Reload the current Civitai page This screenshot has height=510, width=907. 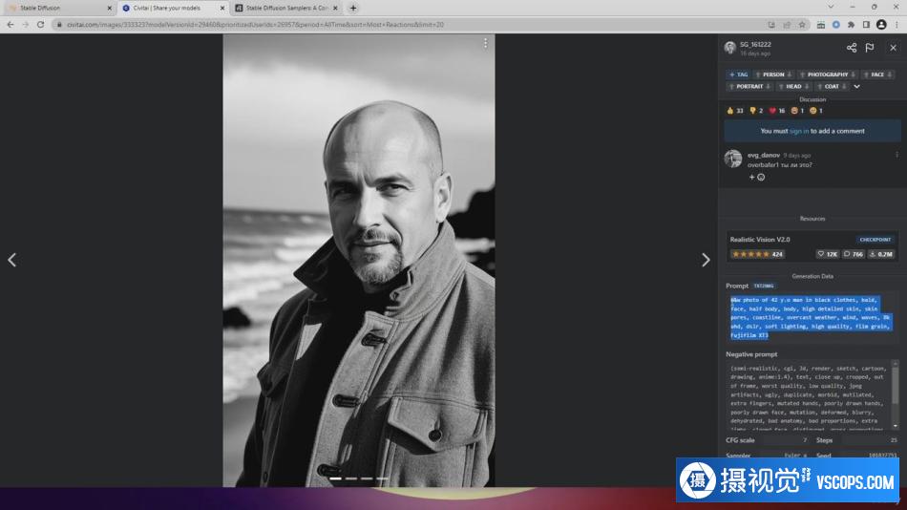click(40, 24)
